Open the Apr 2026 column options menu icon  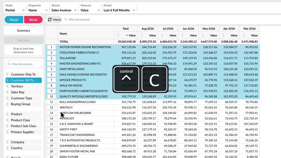click(x=223, y=35)
